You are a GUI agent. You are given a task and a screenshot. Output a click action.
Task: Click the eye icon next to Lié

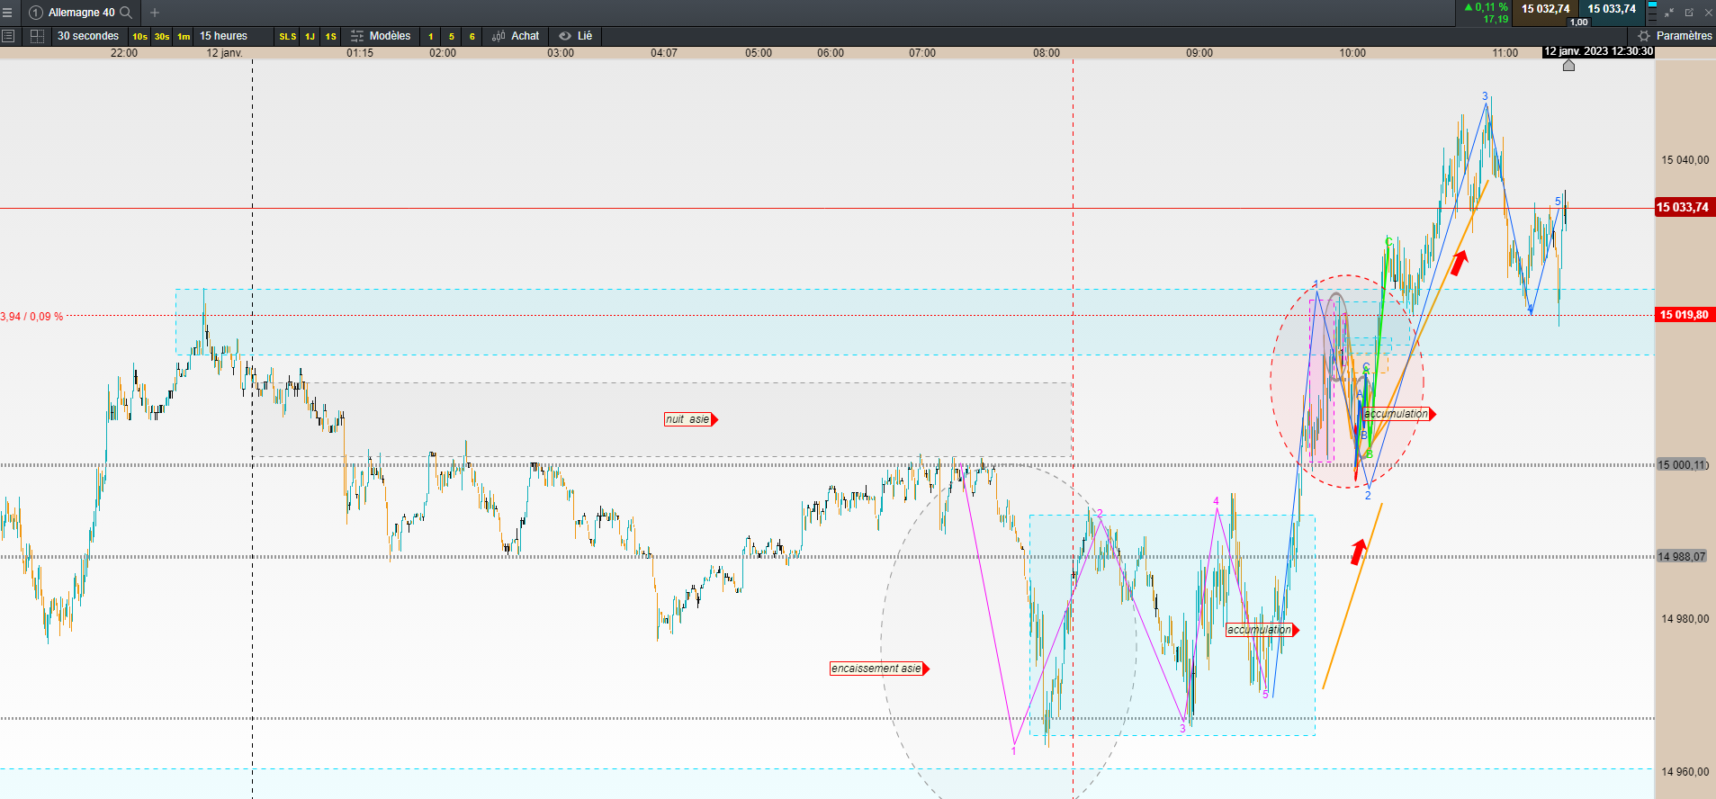(x=565, y=36)
